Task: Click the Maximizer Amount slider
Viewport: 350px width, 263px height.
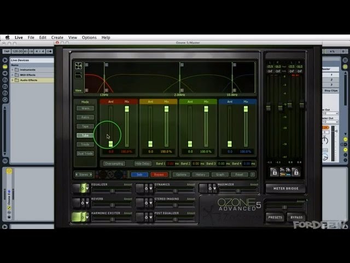Action: pyautogui.click(x=238, y=191)
